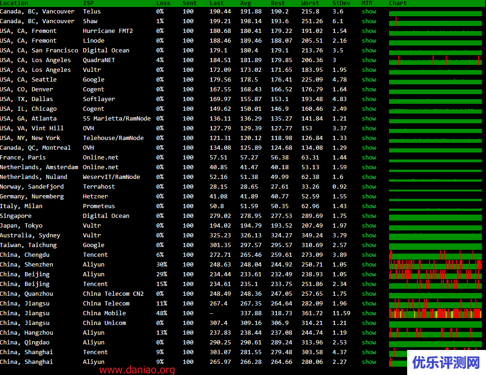
Task: Click show in the Hangzhou Aliyun row
Action: tap(369, 332)
